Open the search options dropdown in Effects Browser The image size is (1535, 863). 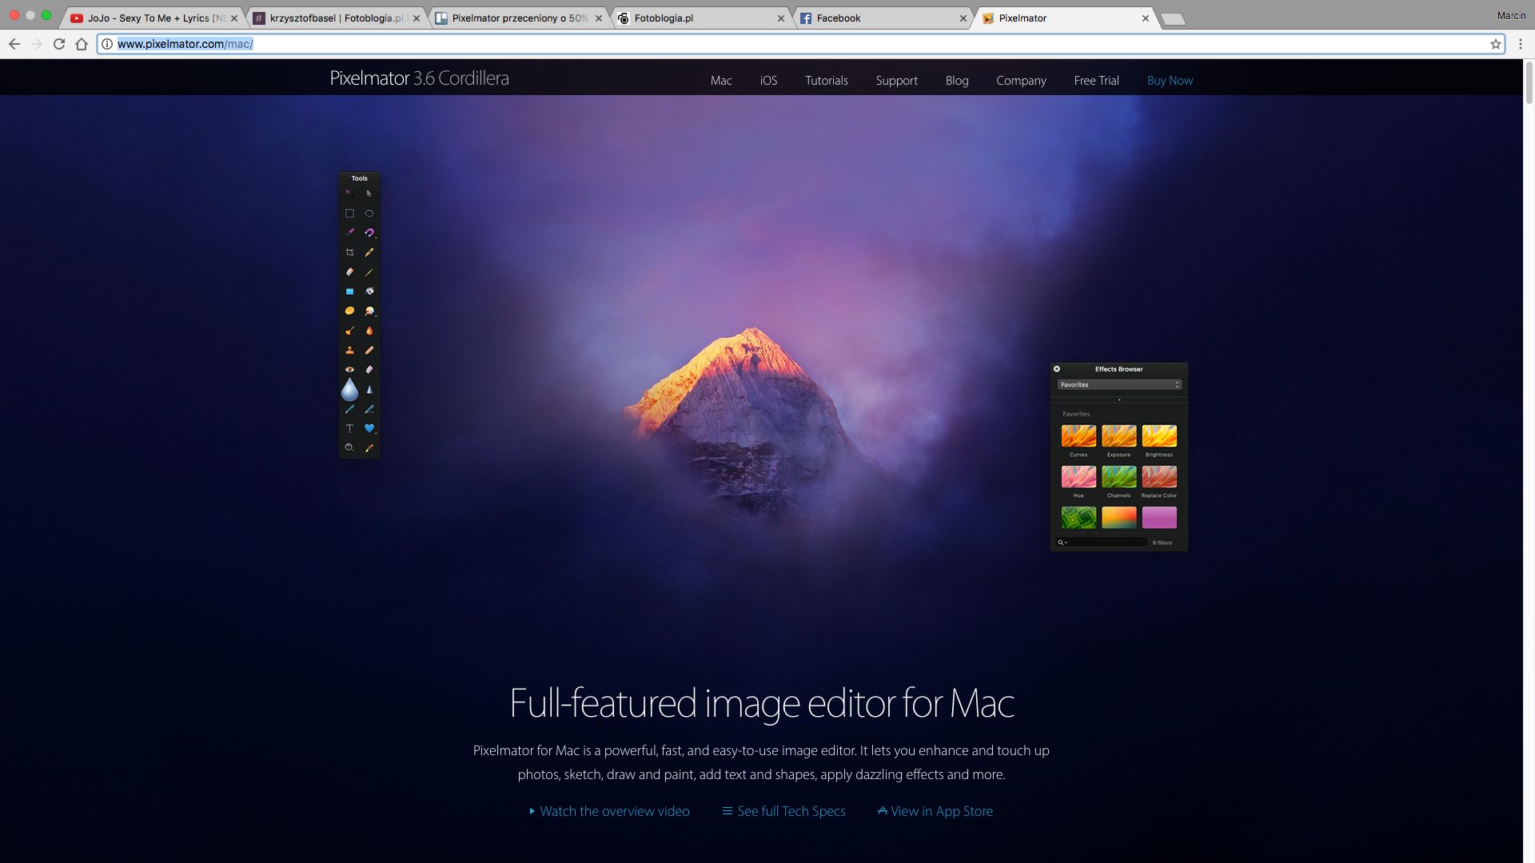(x=1063, y=543)
